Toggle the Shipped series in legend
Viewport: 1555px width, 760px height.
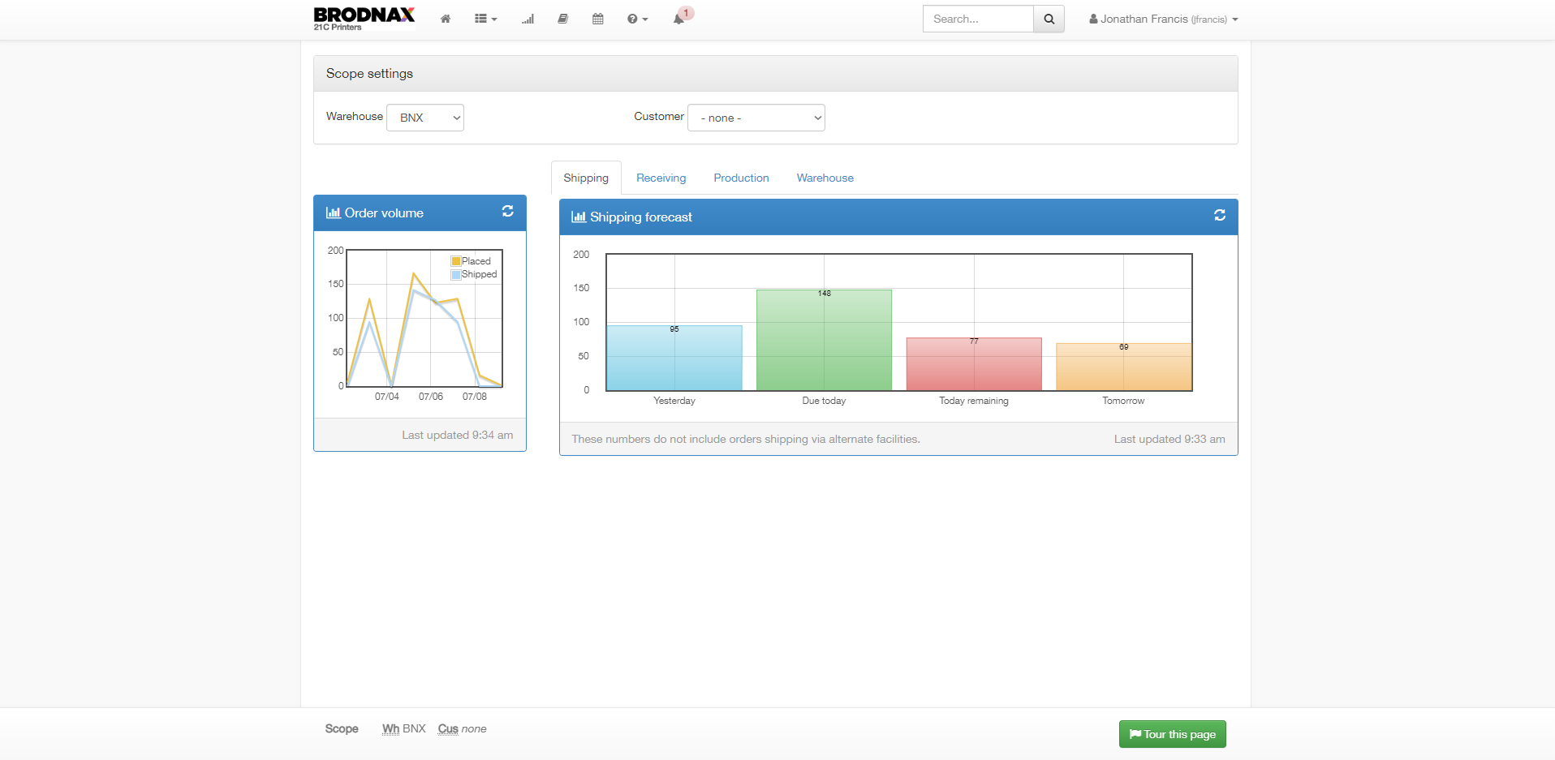[x=474, y=274]
